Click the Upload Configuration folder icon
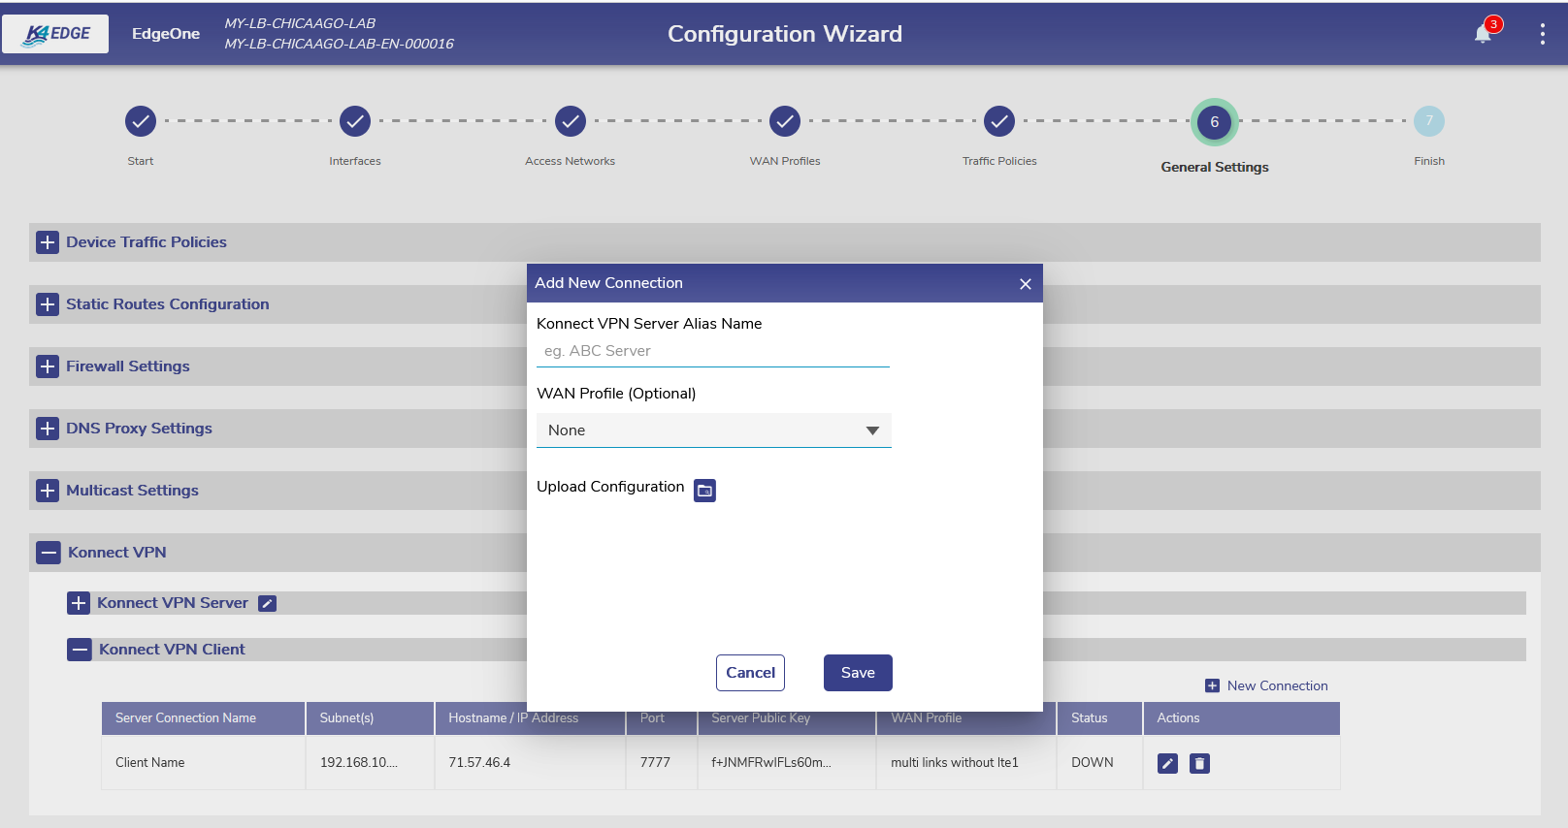Viewport: 1568px width, 828px height. click(x=705, y=491)
